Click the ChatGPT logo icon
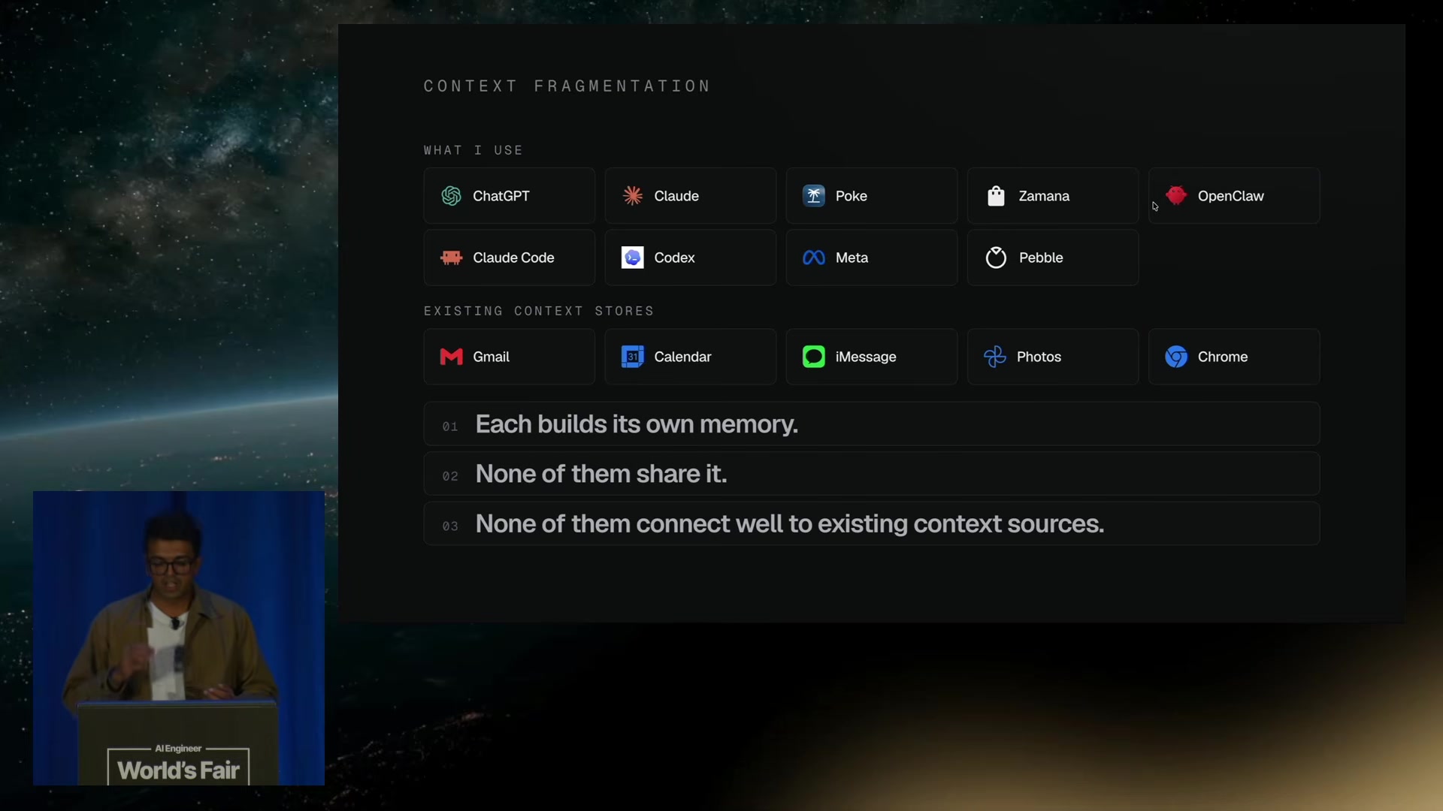The width and height of the screenshot is (1443, 811). tap(451, 196)
